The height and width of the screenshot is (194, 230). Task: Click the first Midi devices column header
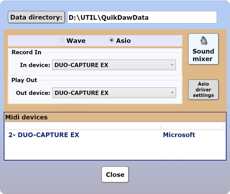pos(83,126)
